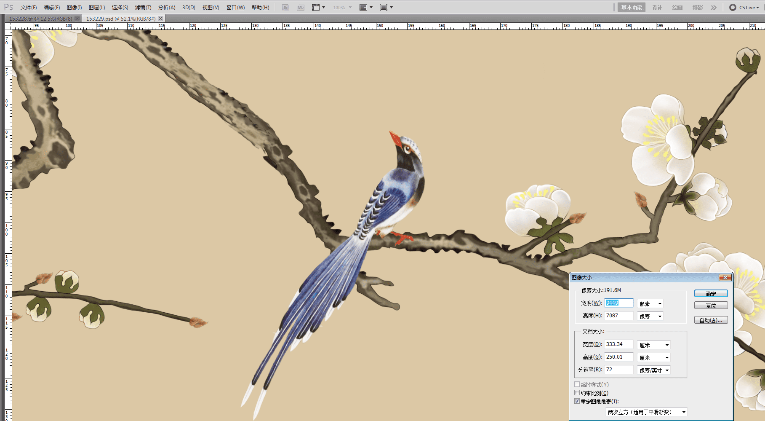Open the 帮助(H) menu
The width and height of the screenshot is (765, 421).
(260, 8)
